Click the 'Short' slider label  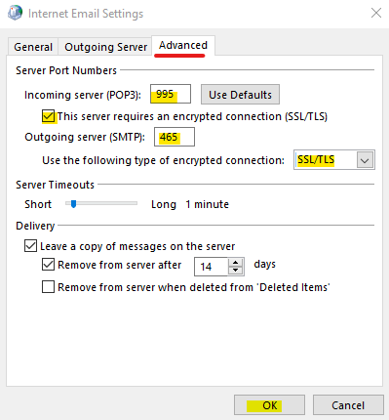(38, 204)
